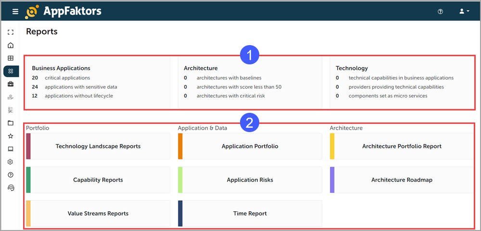Open the grid table icon in sidebar
The image size is (481, 231).
click(x=11, y=58)
